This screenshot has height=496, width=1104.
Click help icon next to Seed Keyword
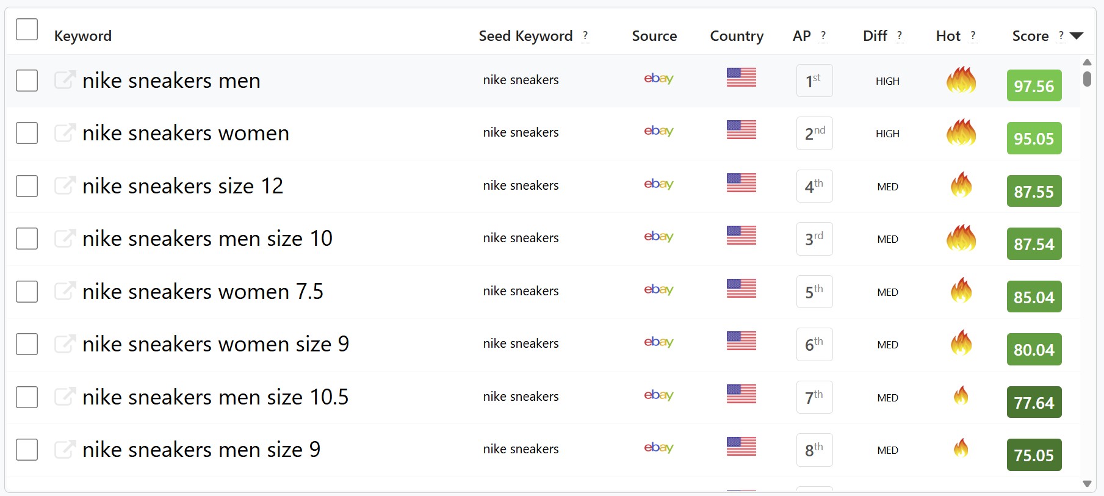585,36
